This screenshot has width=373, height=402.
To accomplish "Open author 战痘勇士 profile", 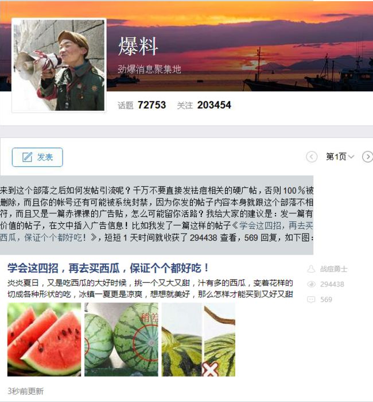I will coord(333,269).
